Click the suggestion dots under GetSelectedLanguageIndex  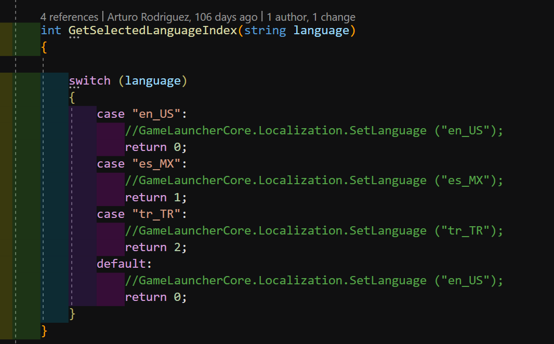pos(75,38)
